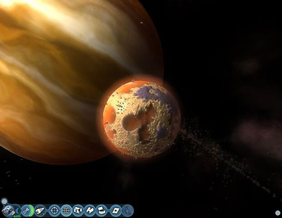Open the wireframe globe planet tools icon
Screen dimensions: 282x218
[x=66, y=210]
